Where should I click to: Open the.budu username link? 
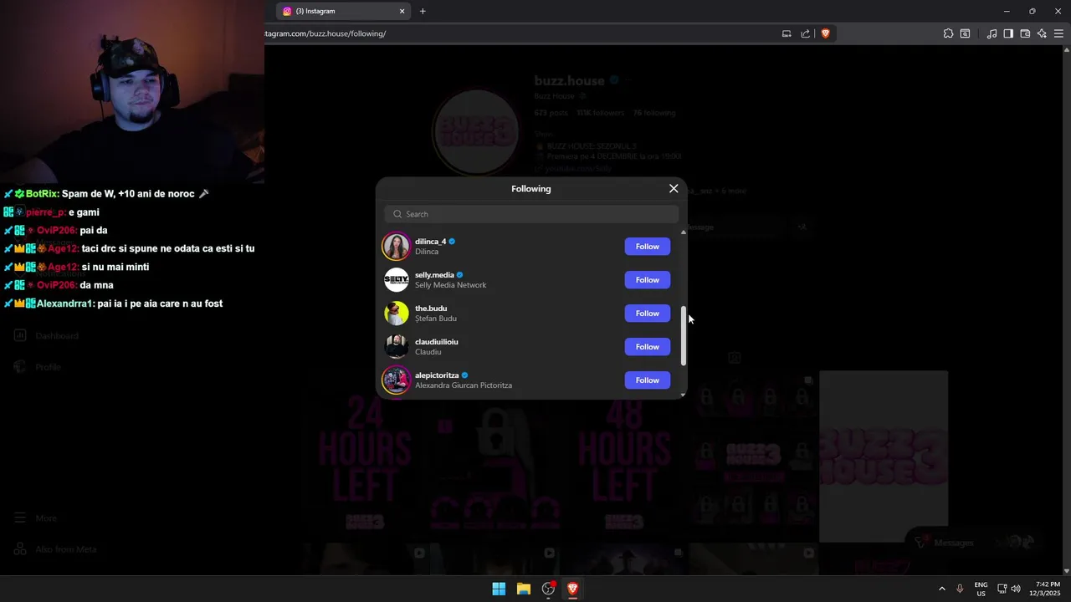click(431, 309)
